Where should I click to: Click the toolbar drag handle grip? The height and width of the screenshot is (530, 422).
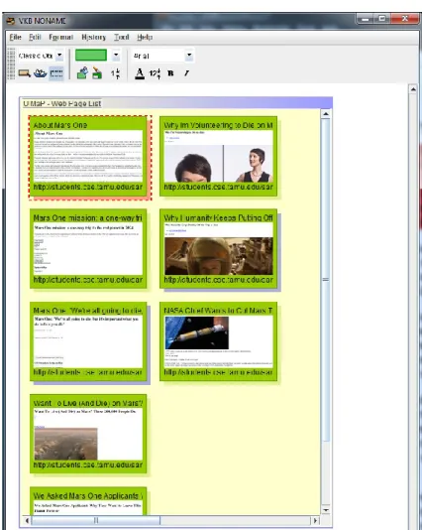point(11,64)
